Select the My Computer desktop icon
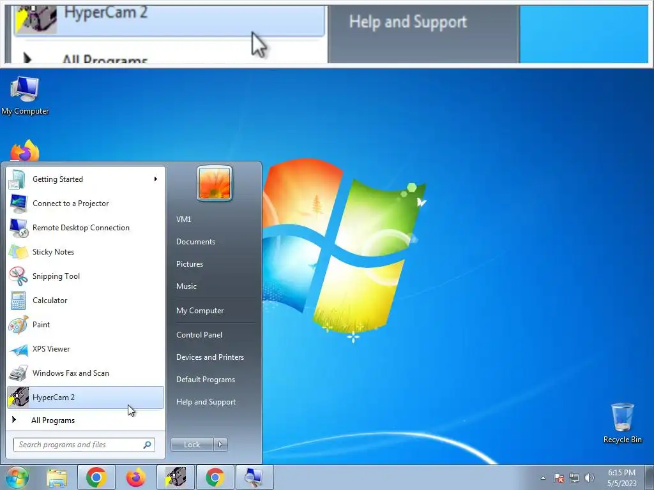Image resolution: width=654 pixels, height=490 pixels. (x=25, y=96)
